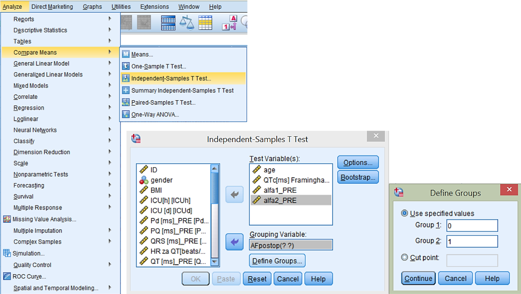Select the gender variable in source list
521x294 pixels.
[x=161, y=180]
